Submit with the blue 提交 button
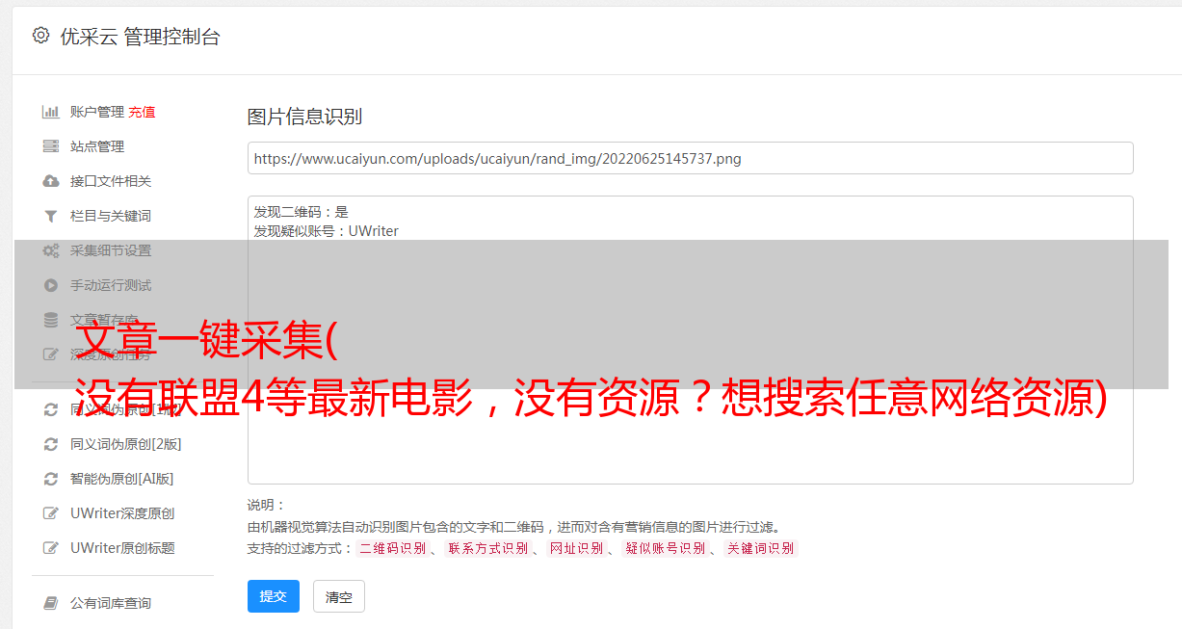The width and height of the screenshot is (1182, 629). click(x=273, y=596)
